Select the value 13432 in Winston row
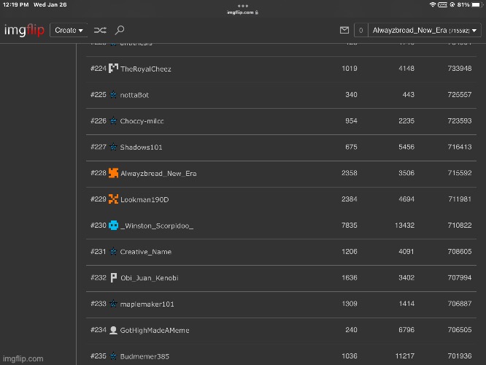Screen dimensions: 486x365 click(x=404, y=226)
